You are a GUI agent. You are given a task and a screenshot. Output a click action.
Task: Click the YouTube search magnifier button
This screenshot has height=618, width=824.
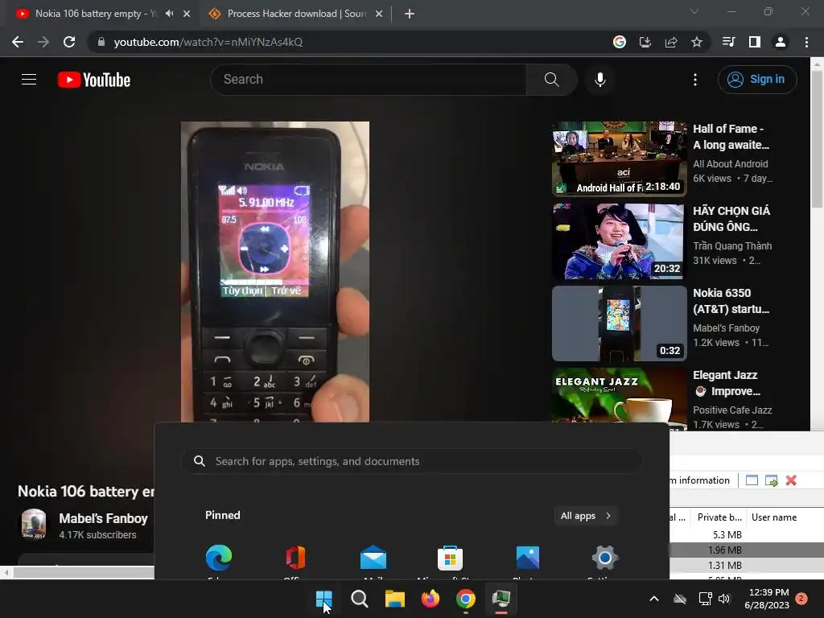551,80
